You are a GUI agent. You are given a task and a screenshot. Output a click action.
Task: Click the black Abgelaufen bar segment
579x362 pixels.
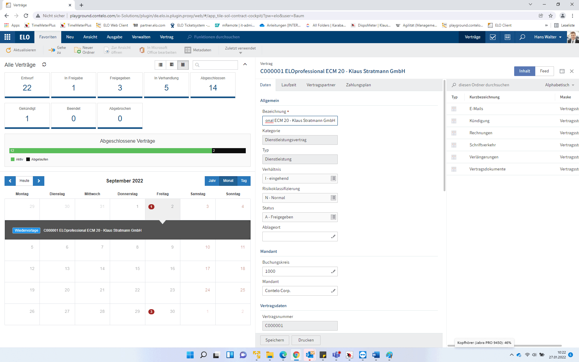coord(229,151)
